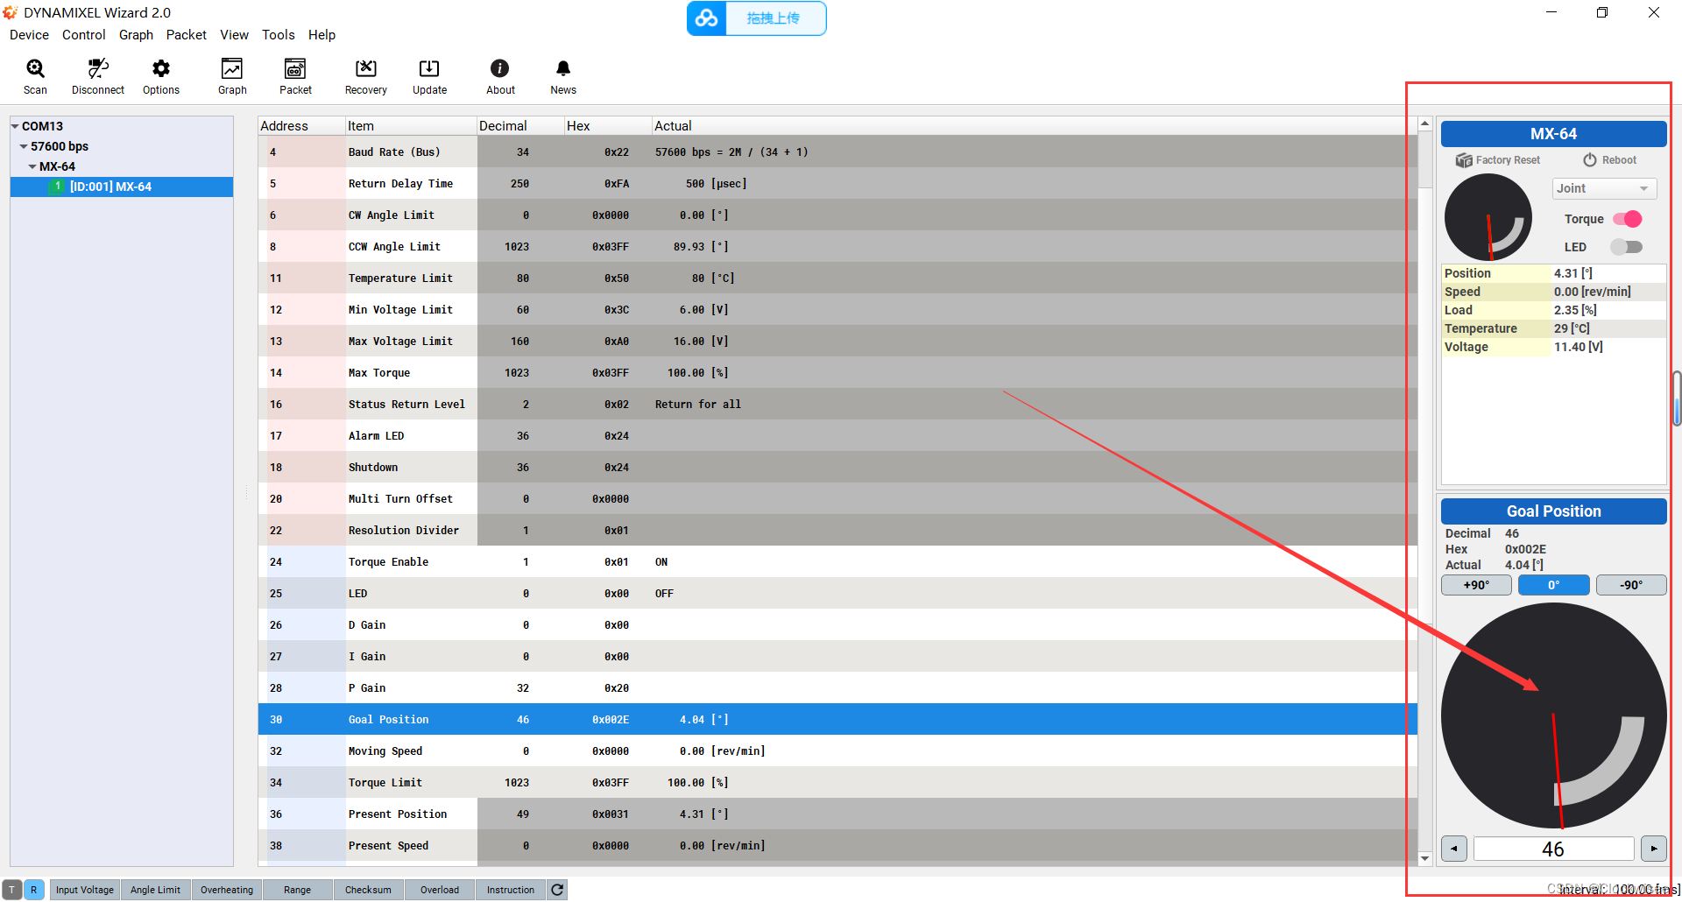Click the Update toolbar icon
The image size is (1682, 902).
pos(429,76)
